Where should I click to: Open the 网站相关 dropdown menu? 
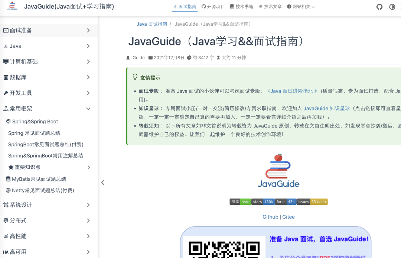301,7
